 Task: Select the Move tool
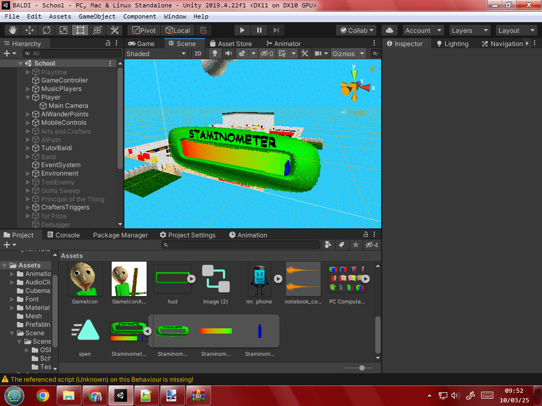29,30
